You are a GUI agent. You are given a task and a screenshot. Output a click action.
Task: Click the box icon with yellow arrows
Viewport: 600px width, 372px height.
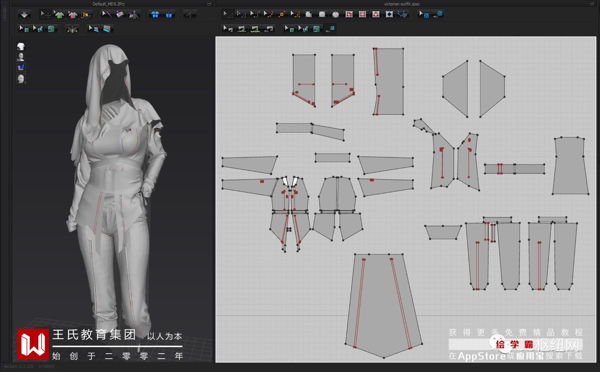[72, 29]
